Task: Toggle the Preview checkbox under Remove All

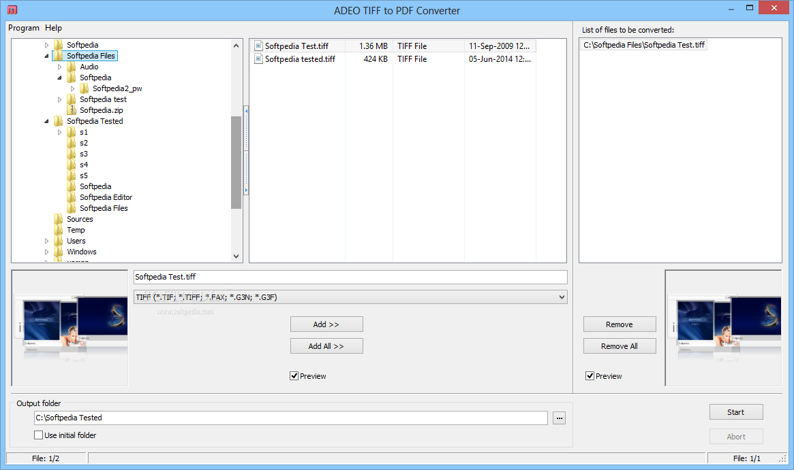Action: tap(590, 375)
